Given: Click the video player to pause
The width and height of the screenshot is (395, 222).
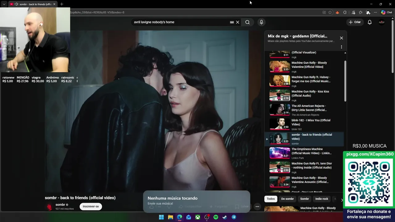Looking at the screenshot, I should pyautogui.click(x=154, y=111).
